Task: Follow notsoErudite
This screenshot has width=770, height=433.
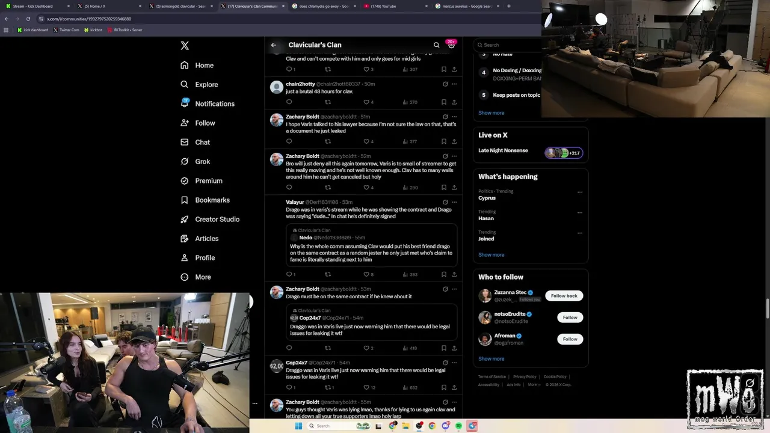Action: (570, 318)
